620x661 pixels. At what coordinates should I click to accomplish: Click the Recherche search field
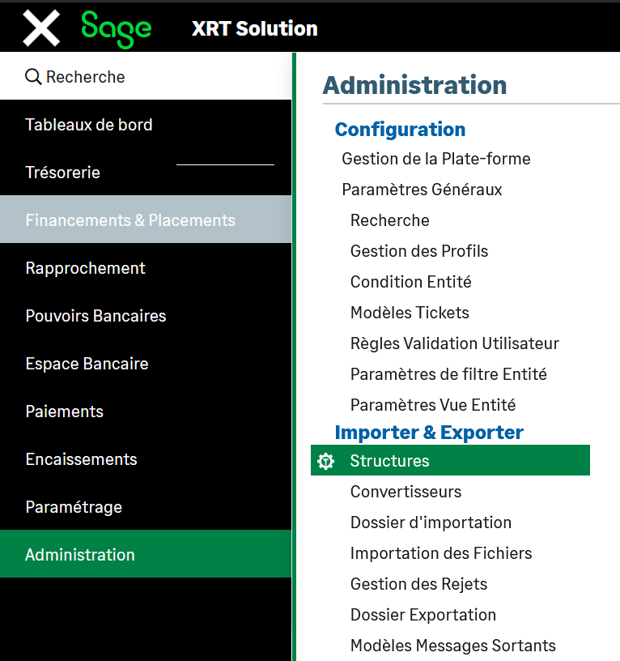[x=146, y=77]
